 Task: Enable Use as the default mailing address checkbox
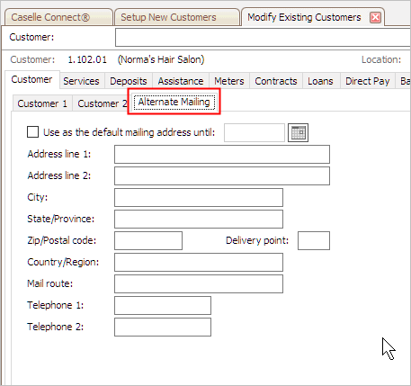coord(32,132)
